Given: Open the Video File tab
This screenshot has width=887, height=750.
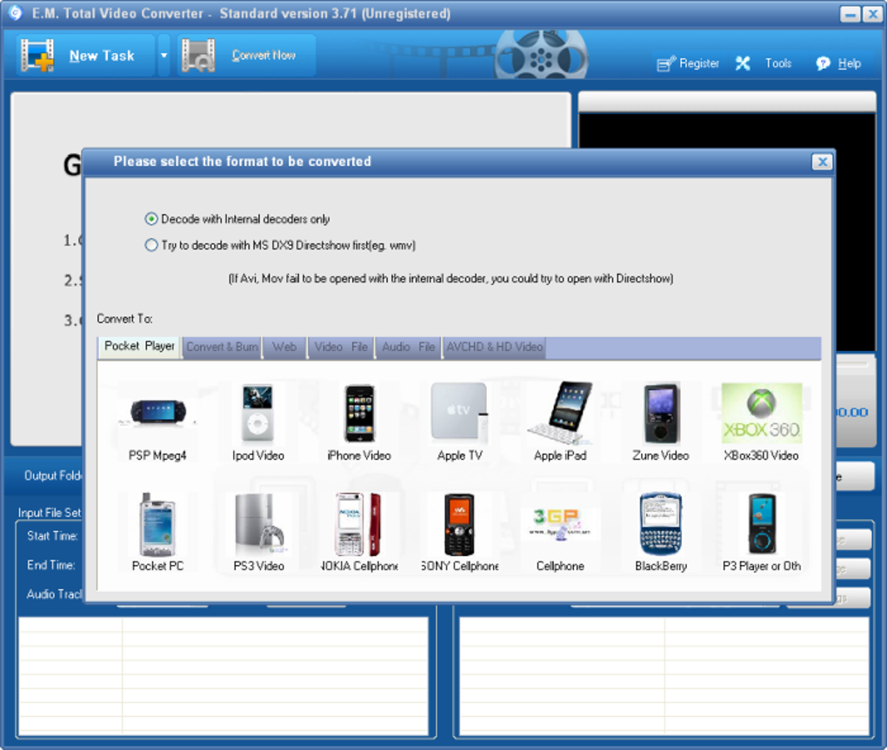Looking at the screenshot, I should (x=341, y=347).
